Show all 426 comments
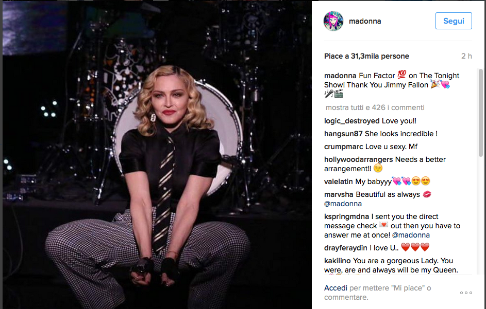 point(374,107)
